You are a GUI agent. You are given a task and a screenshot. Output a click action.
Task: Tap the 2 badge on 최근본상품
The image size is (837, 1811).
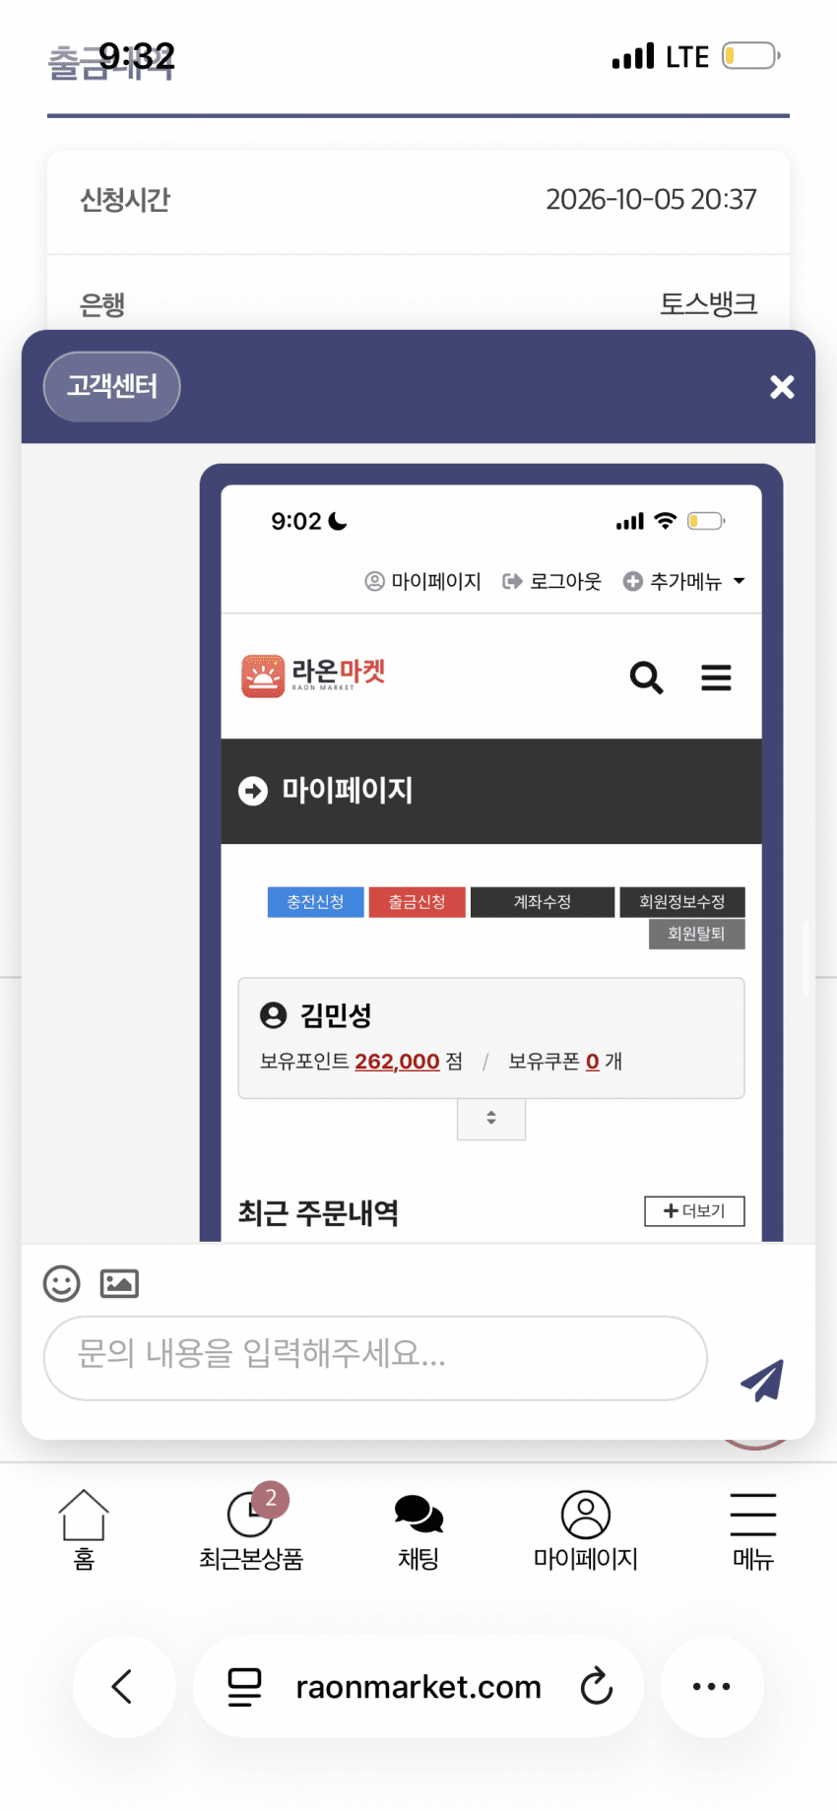pos(271,1499)
